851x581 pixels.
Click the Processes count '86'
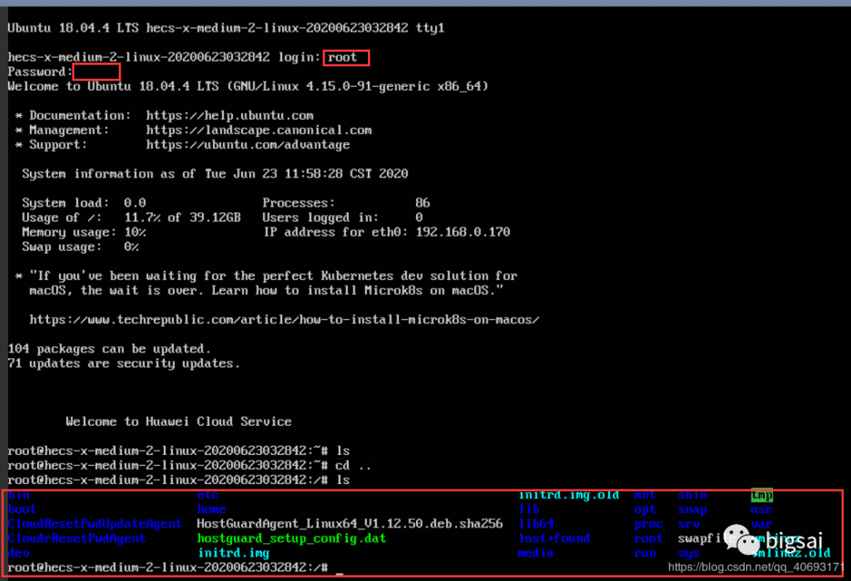pos(423,203)
